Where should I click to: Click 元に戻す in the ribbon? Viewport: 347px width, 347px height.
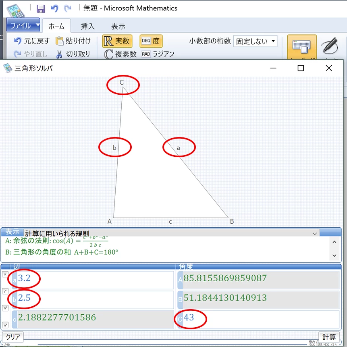[32, 41]
